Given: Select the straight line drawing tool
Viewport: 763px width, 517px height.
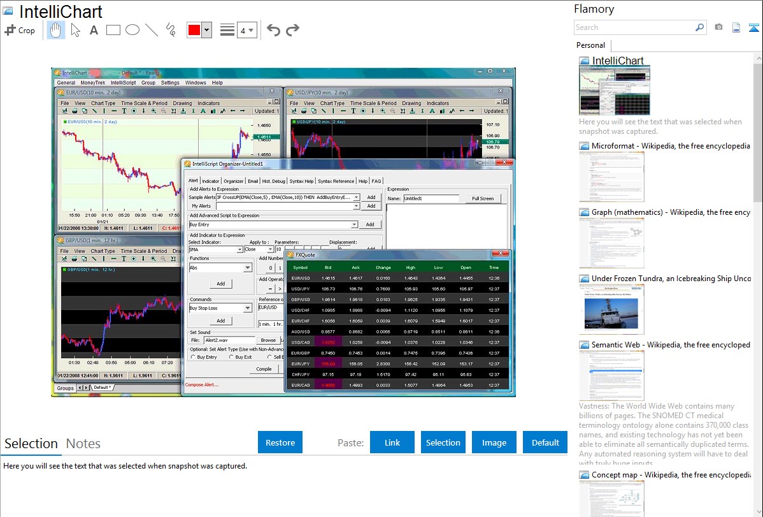Looking at the screenshot, I should 152,30.
